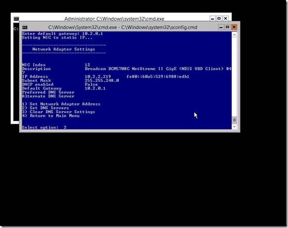Screen dimensions: 288x228
Task: Click the NIC Index value 12
Action: pyautogui.click(x=87, y=65)
